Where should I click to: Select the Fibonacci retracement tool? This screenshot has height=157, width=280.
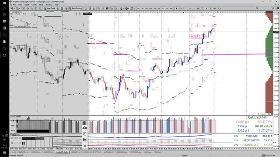(x=202, y=8)
